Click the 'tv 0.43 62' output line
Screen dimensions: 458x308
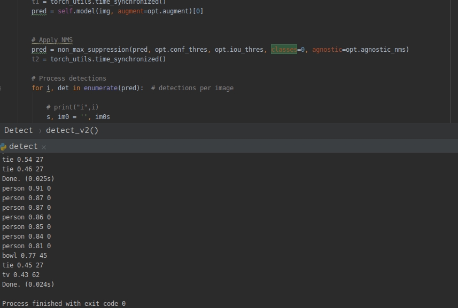(21, 275)
